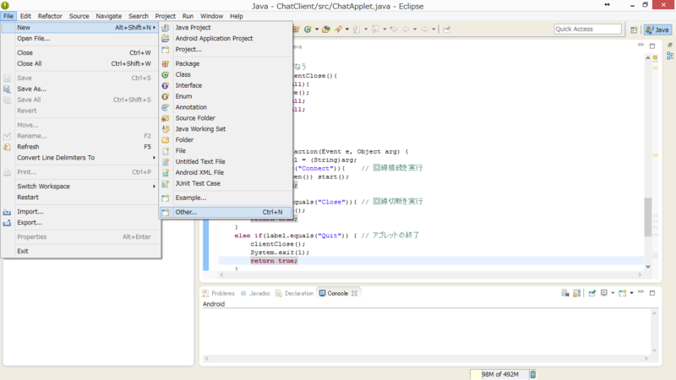Click the Pin Editor toolbar icon
This screenshot has width=676, height=380.
pyautogui.click(x=447, y=30)
